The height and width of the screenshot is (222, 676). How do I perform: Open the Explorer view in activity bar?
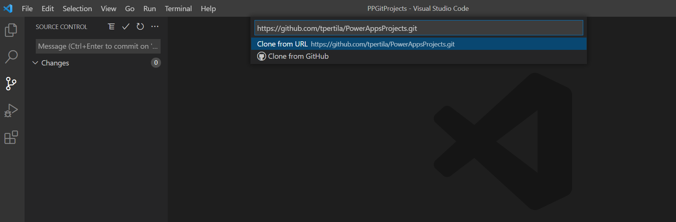click(11, 30)
